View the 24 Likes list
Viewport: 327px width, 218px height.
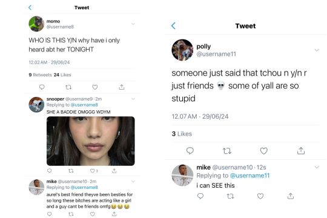pos(62,74)
